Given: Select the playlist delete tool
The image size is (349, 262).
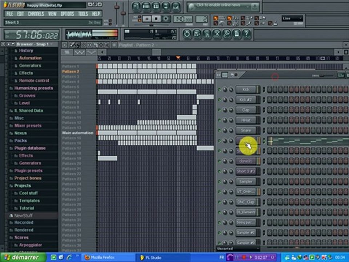Looking at the screenshot, I should click(84, 45).
